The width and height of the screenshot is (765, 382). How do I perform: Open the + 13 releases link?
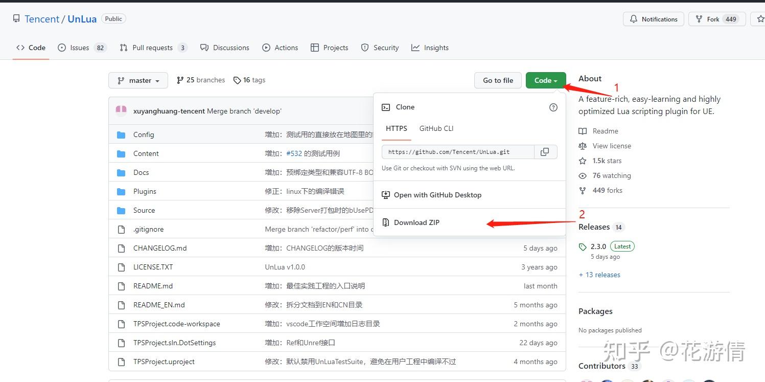tap(599, 275)
